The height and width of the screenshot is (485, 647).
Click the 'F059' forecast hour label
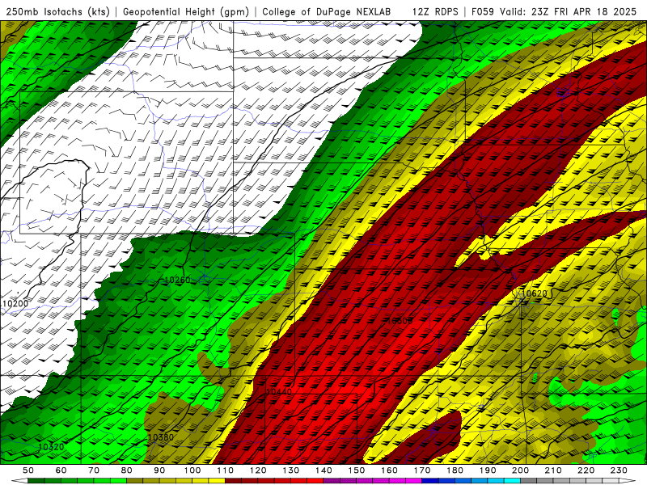tap(482, 11)
